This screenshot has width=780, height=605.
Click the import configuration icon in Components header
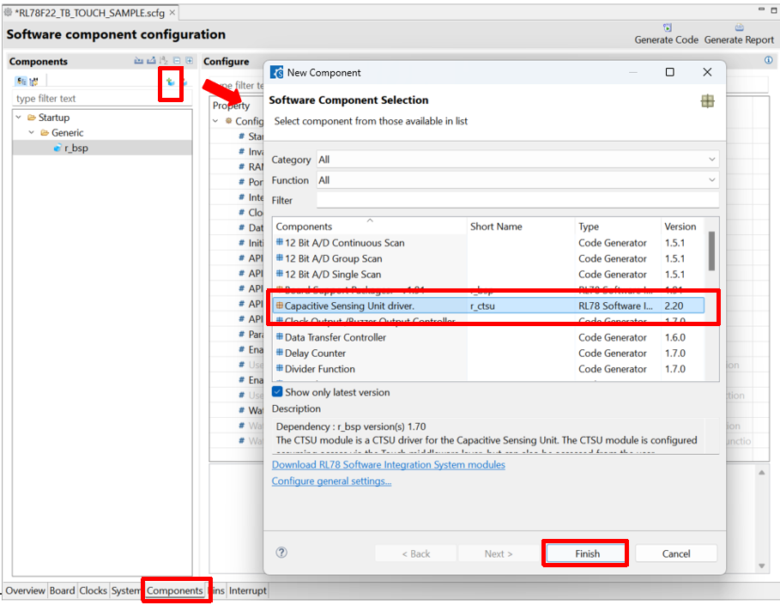coord(139,61)
